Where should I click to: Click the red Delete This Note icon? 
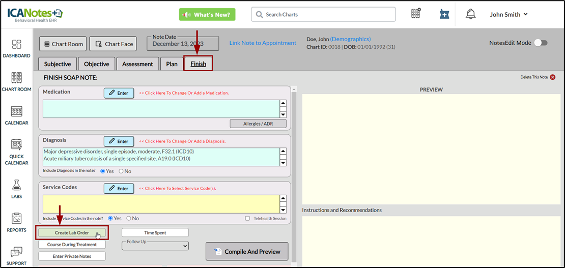point(552,77)
